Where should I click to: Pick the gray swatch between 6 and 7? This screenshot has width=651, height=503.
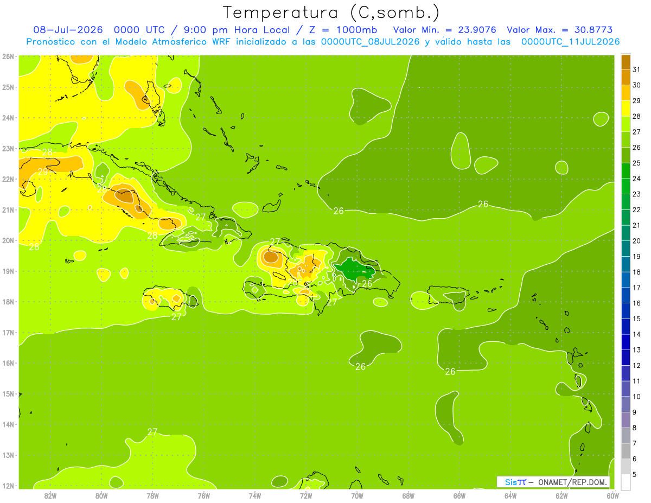(x=626, y=451)
